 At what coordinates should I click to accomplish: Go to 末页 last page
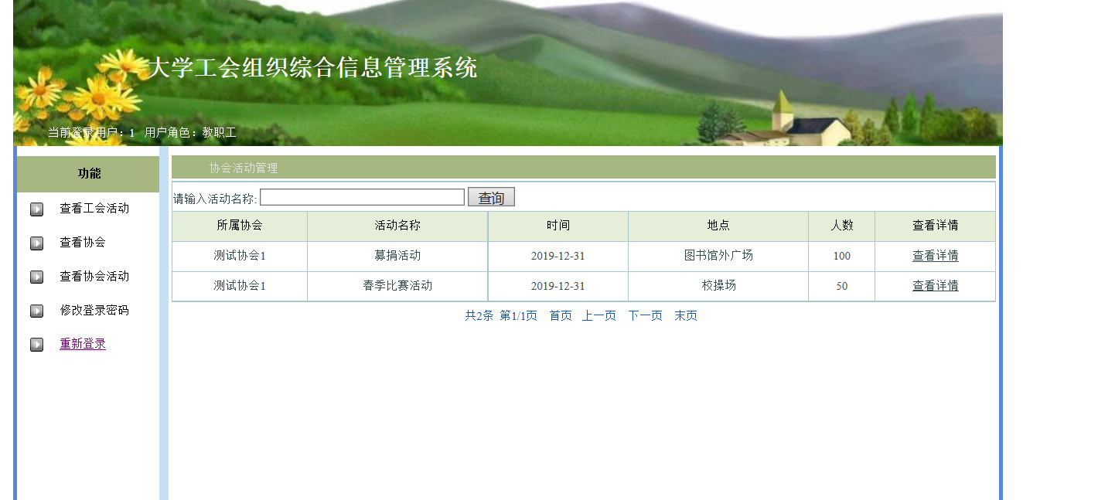[686, 315]
